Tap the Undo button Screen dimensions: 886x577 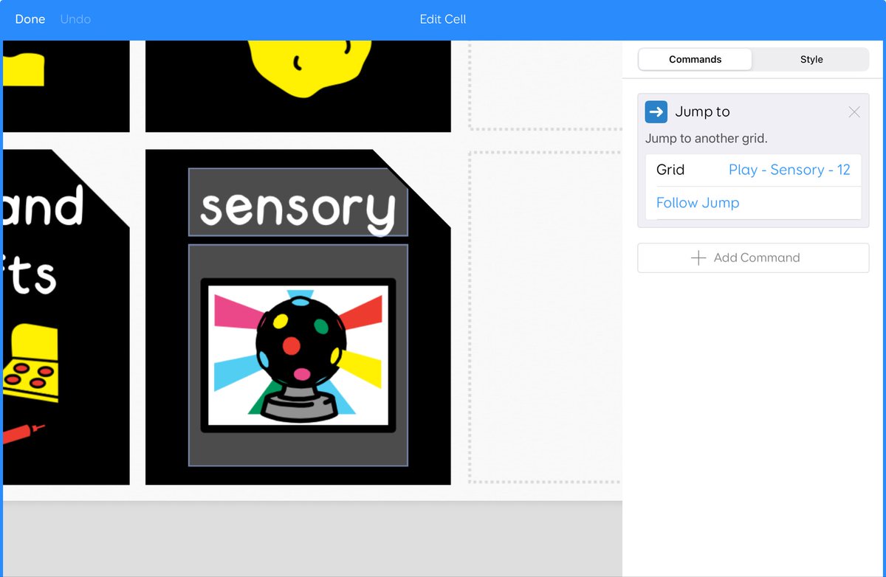[x=75, y=19]
